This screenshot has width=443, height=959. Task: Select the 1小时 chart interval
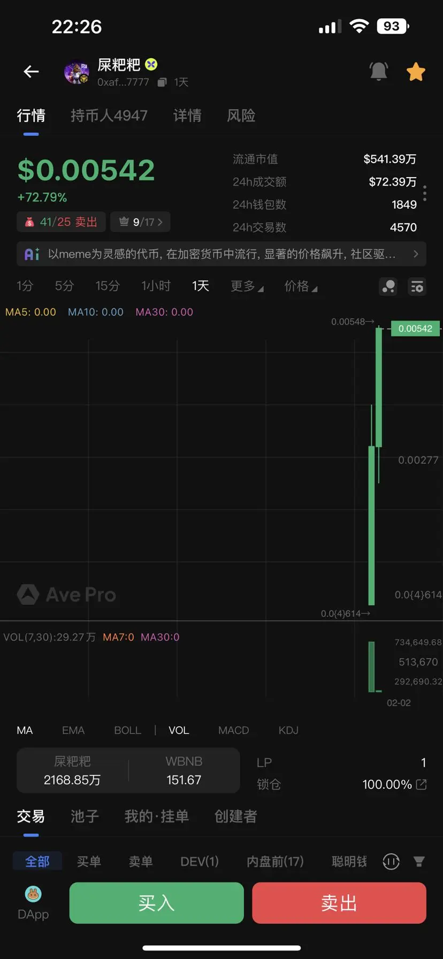[156, 286]
